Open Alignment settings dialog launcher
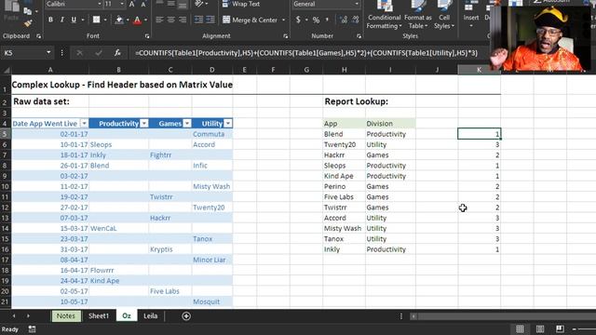This screenshot has width=596, height=335. (286, 36)
